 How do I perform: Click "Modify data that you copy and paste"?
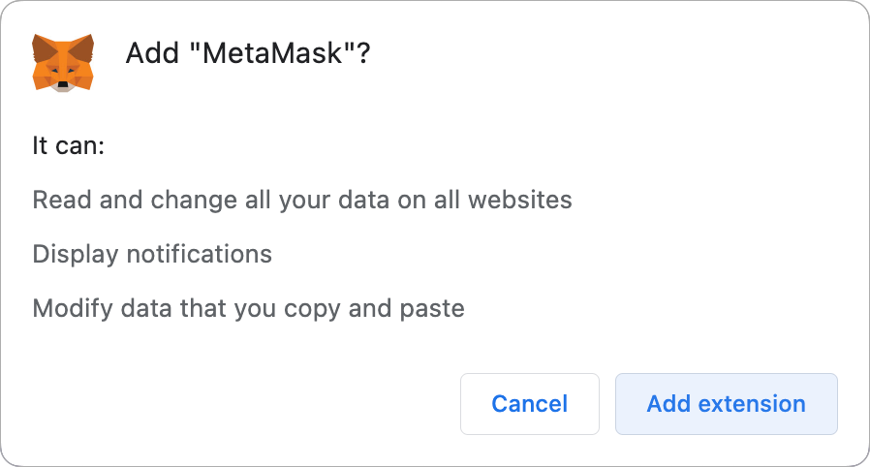click(248, 309)
